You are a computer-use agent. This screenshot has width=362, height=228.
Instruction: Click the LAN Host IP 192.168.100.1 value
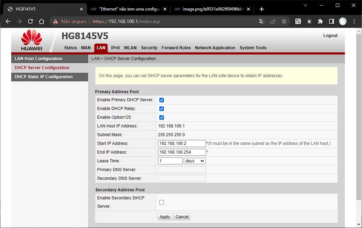pyautogui.click(x=171, y=126)
